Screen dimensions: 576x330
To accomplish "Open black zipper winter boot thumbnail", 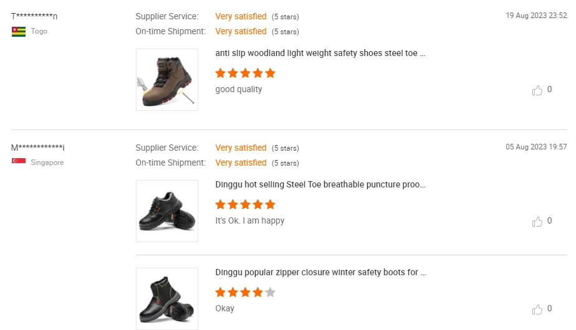I will 167,299.
